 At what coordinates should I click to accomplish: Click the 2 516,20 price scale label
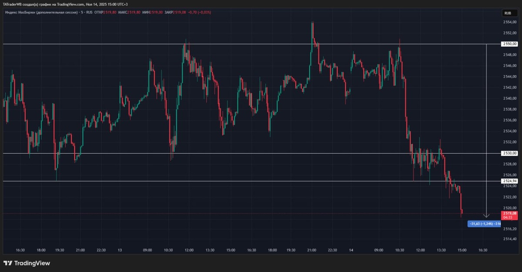pos(510,229)
